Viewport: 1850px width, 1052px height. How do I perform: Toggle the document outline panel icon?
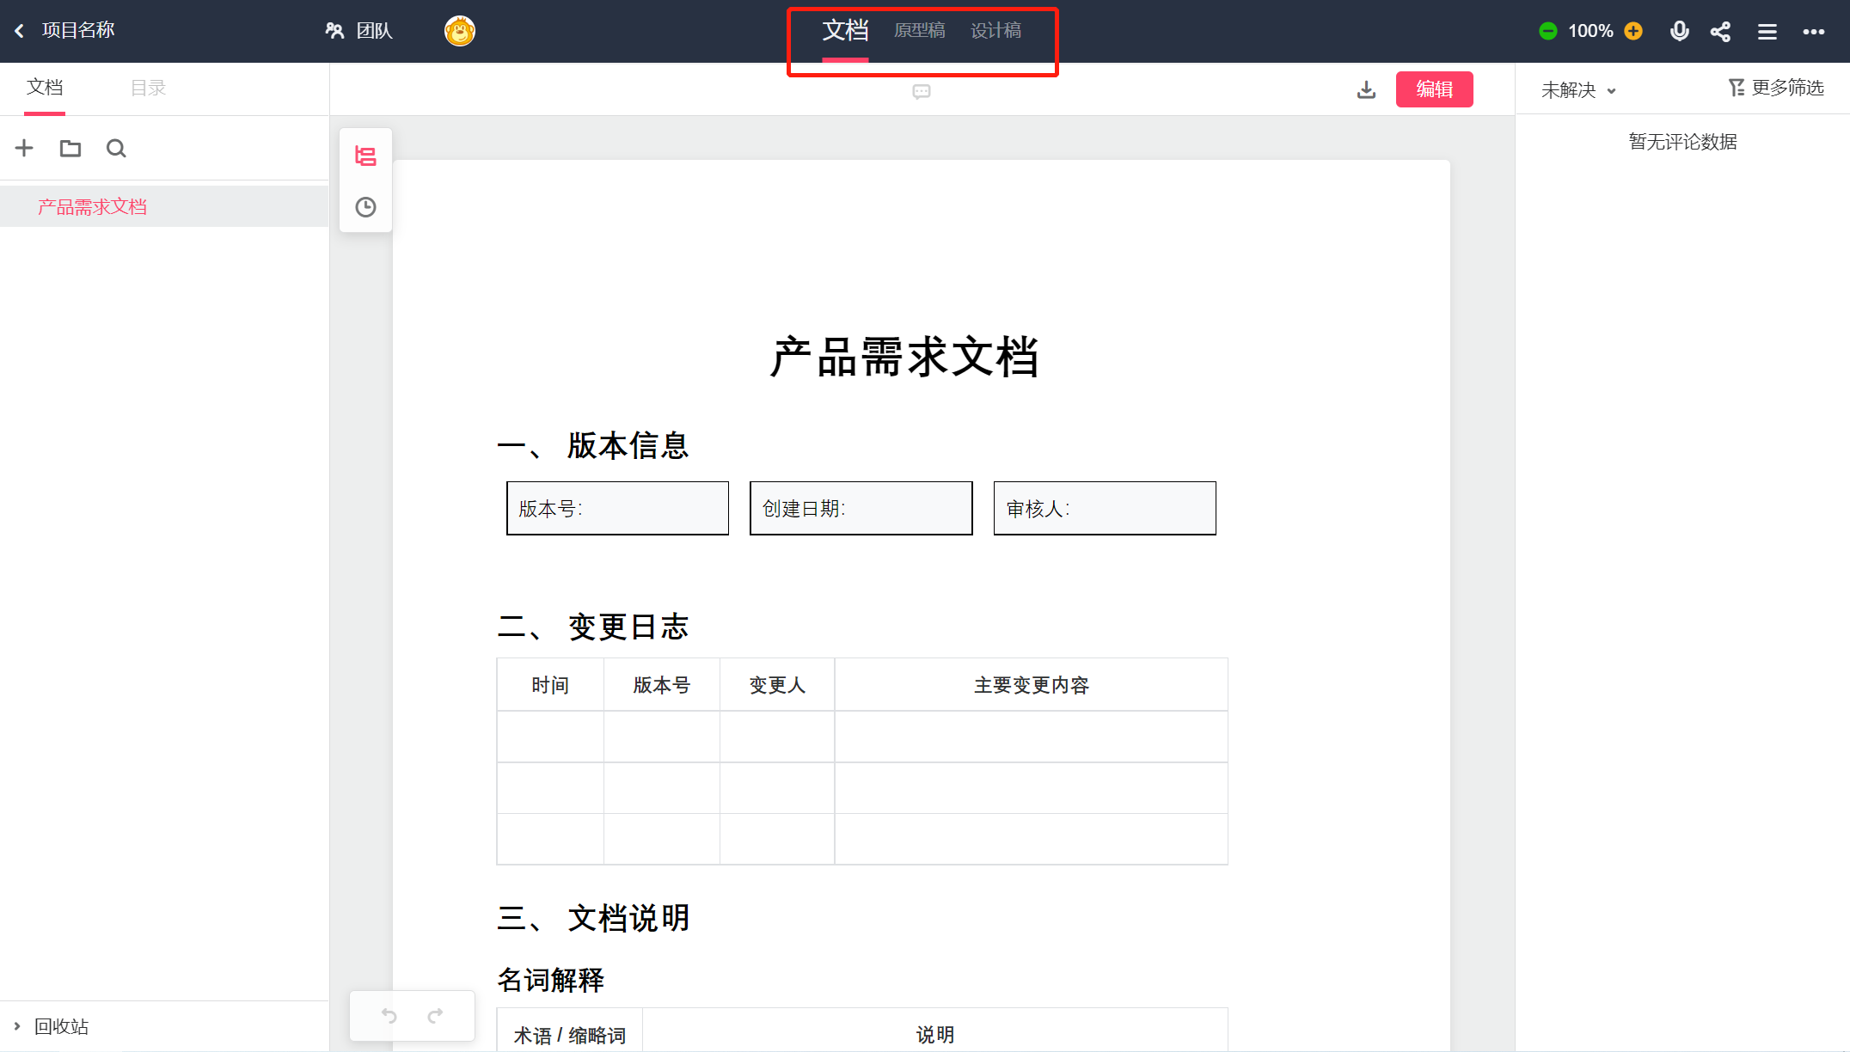click(365, 156)
